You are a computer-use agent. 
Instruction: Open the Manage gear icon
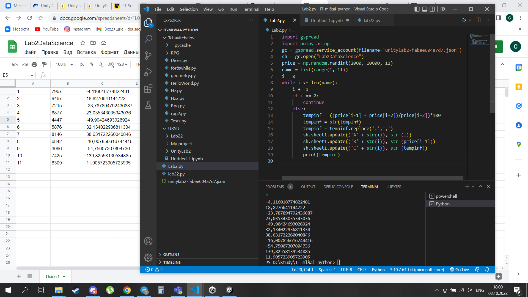click(x=148, y=258)
